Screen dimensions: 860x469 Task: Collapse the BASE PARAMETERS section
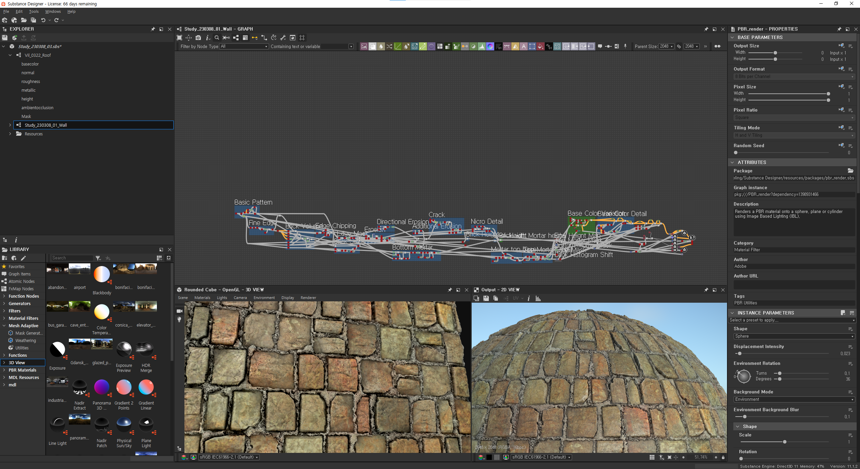tap(732, 37)
